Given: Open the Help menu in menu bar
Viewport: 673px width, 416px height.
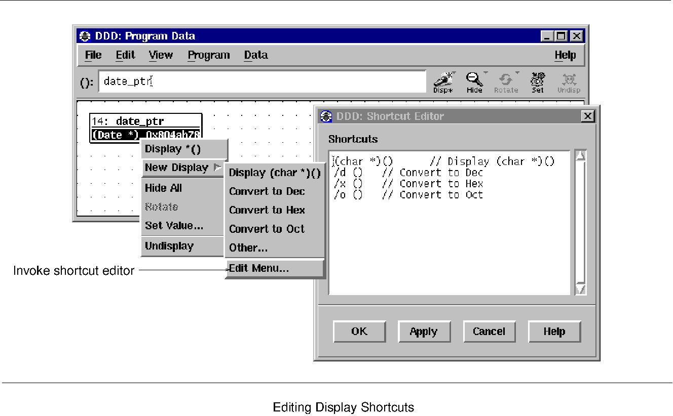Looking at the screenshot, I should (565, 55).
